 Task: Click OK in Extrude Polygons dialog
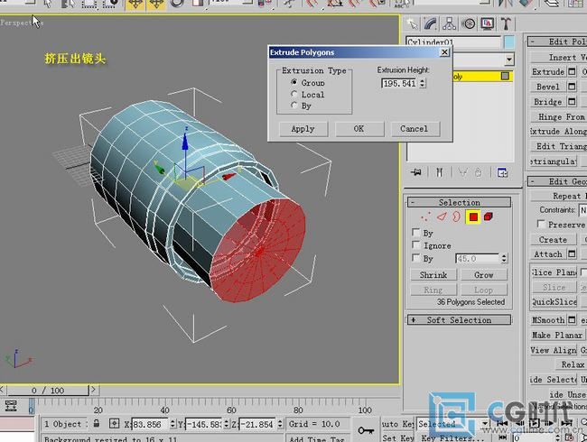tap(359, 129)
